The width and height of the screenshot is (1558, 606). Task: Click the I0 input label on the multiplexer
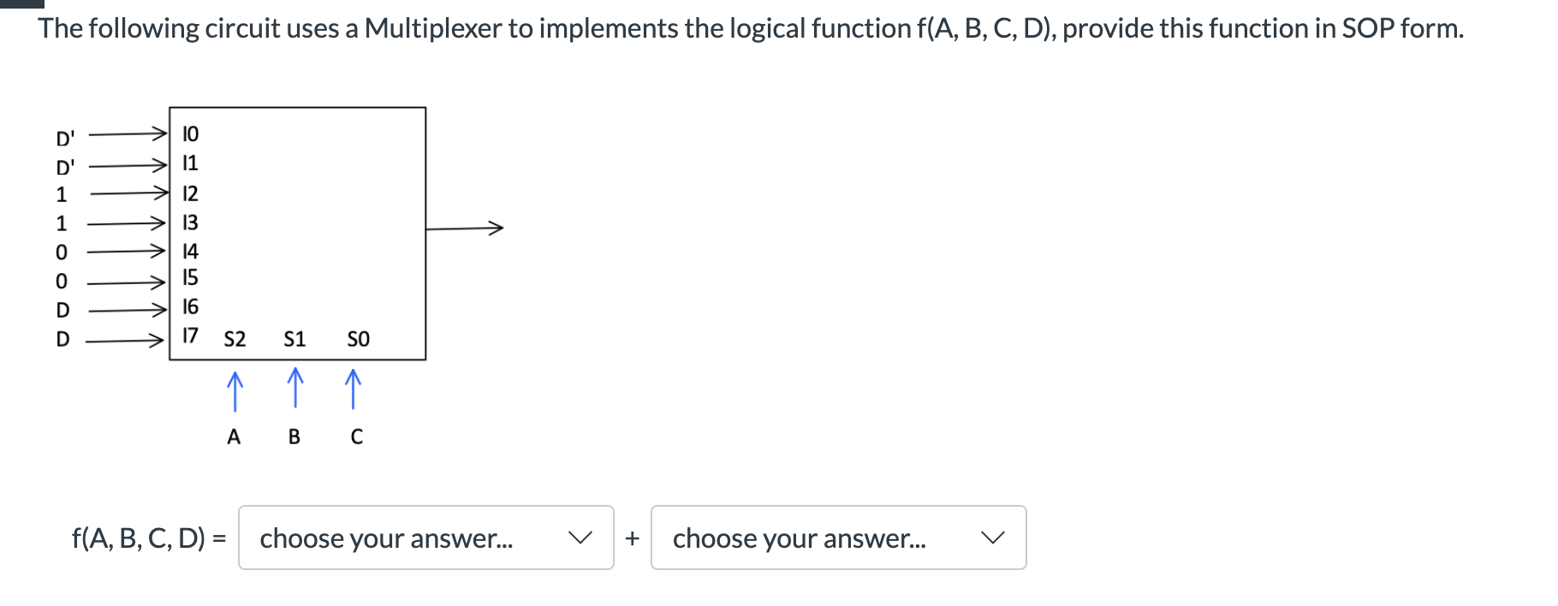click(x=190, y=134)
